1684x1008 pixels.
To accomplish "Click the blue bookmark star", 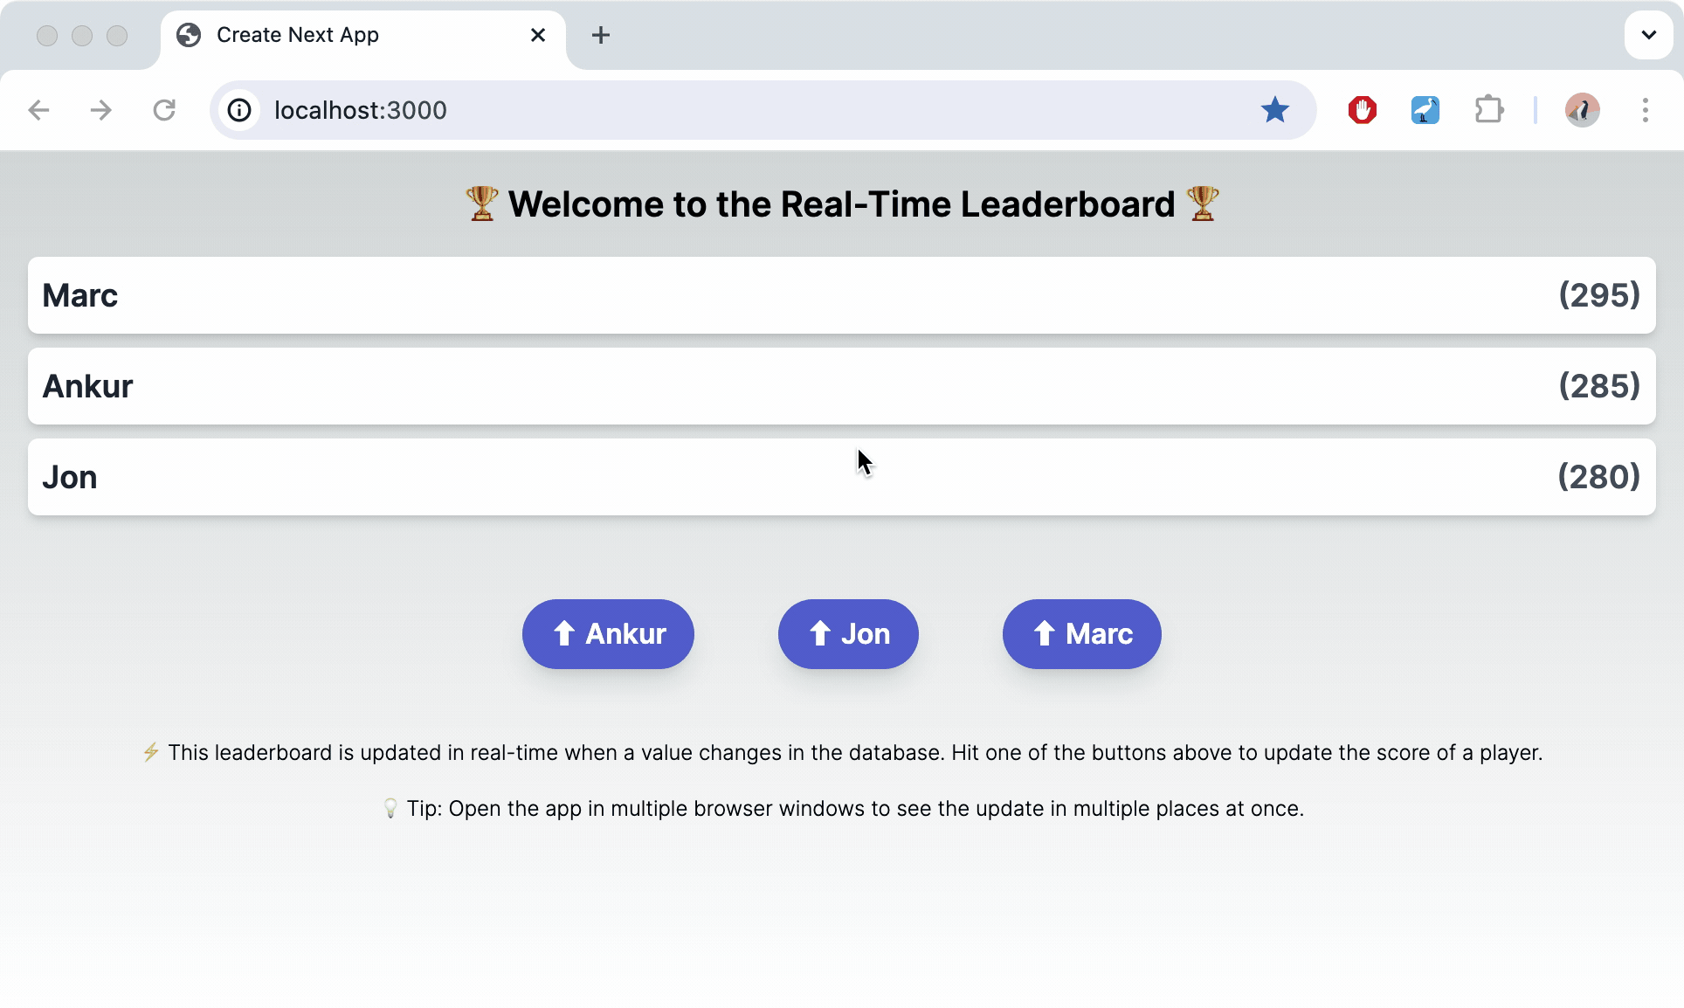I will click(1274, 110).
